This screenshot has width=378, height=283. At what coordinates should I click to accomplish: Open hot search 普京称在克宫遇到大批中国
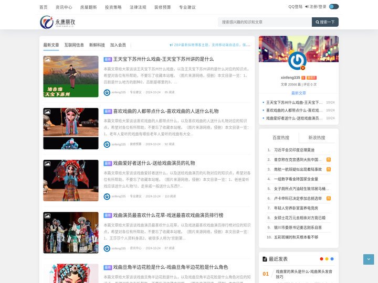click(298, 159)
